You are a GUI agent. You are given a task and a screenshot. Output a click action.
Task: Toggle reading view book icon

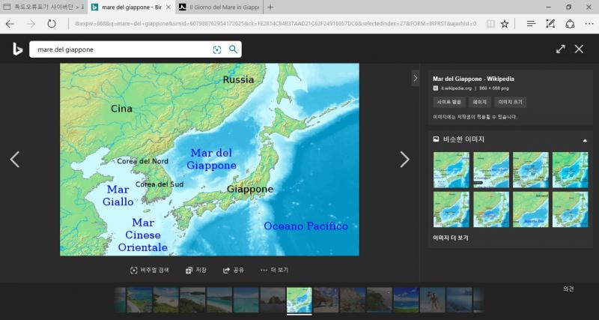pos(490,23)
